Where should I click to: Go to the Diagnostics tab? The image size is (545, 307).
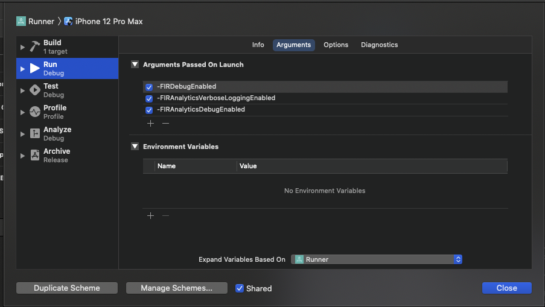pyautogui.click(x=379, y=45)
